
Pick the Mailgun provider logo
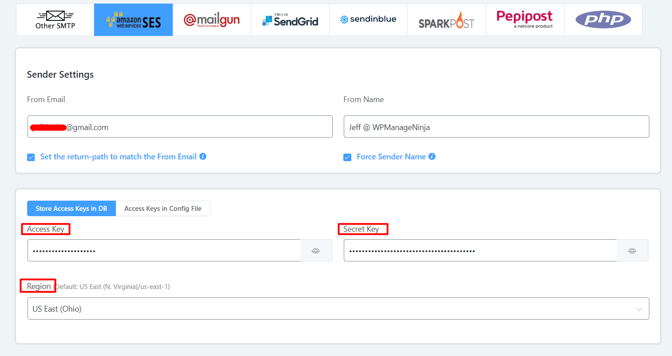pyautogui.click(x=212, y=20)
